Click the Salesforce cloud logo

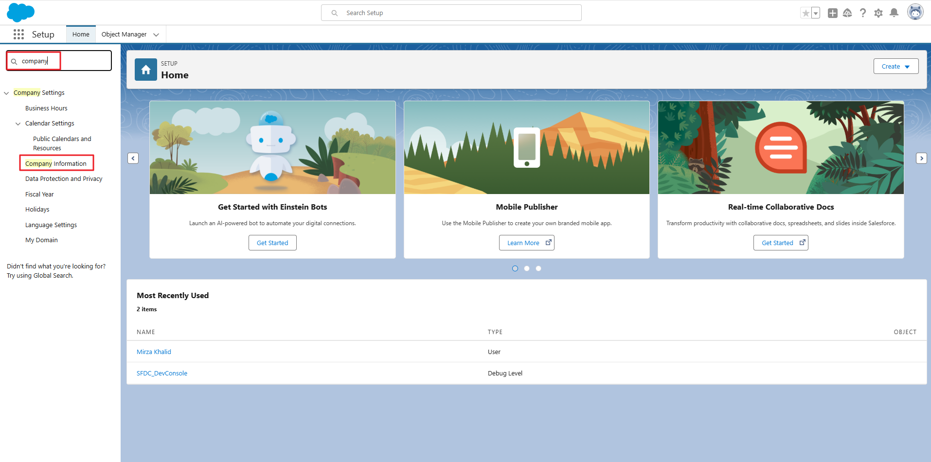point(20,13)
